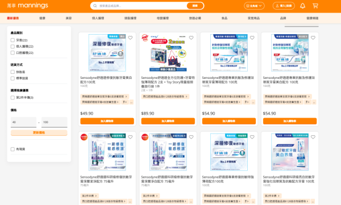Click the red badge on the first second-row product
Viewport: 341px width, 205px height.
(84, 137)
